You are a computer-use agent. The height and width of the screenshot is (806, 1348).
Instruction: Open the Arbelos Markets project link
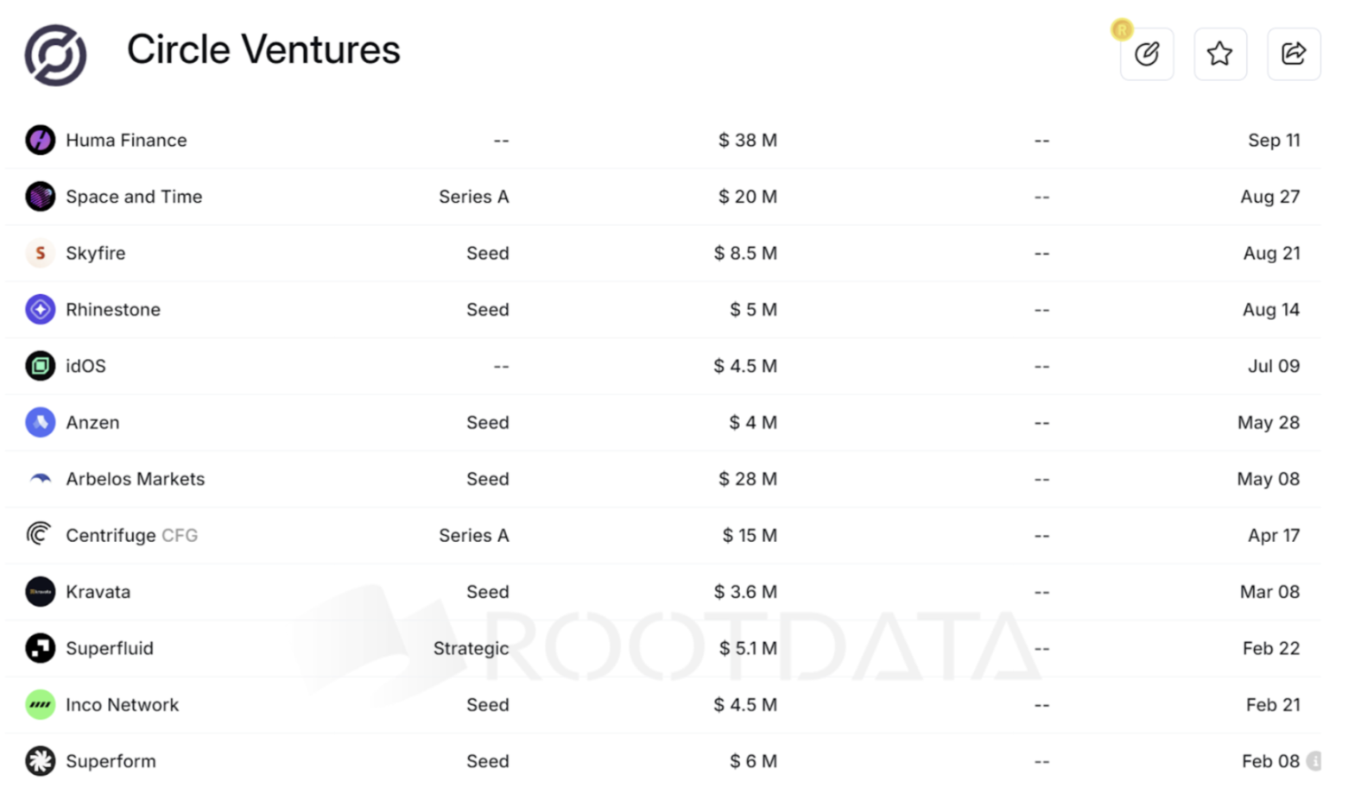(x=136, y=479)
